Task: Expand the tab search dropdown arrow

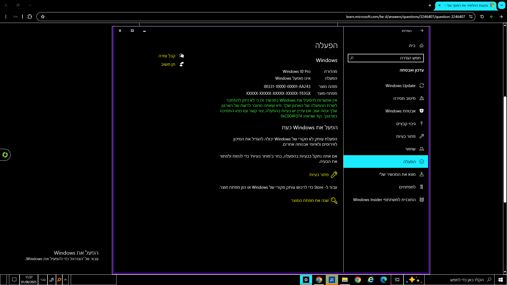Action: point(501,5)
